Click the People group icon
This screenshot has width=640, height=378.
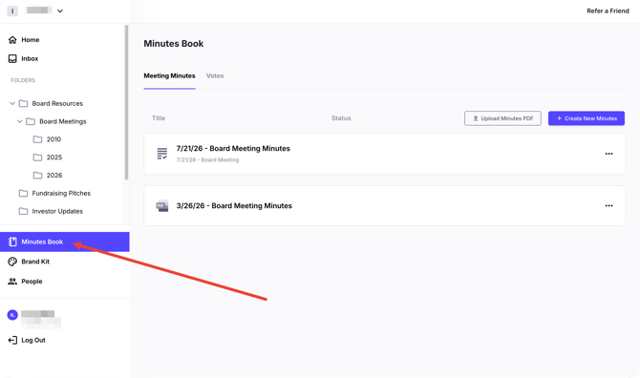(x=12, y=282)
